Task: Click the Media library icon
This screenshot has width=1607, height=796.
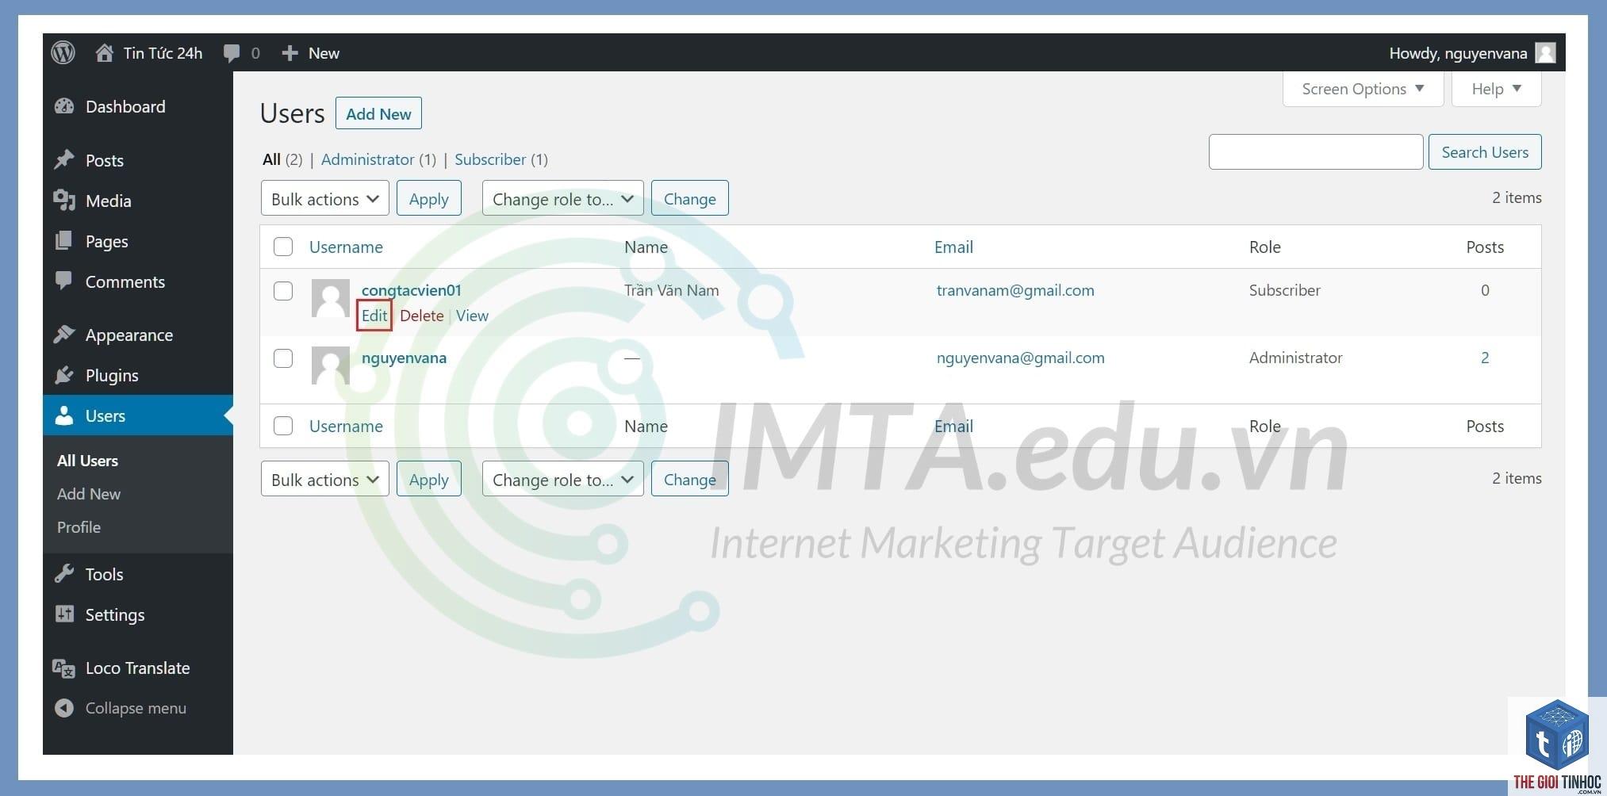Action: (64, 201)
